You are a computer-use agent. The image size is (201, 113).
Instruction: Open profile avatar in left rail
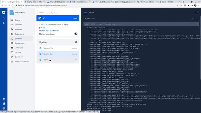click(x=3, y=108)
